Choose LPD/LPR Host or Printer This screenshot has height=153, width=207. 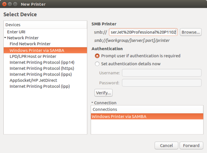33,56
